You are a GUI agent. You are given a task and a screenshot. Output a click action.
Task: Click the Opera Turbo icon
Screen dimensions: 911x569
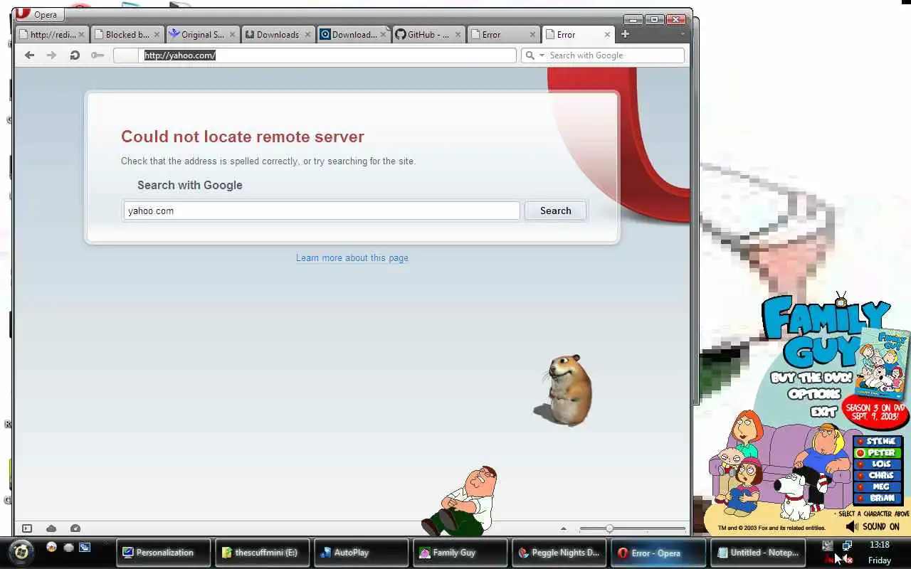pyautogui.click(x=75, y=528)
